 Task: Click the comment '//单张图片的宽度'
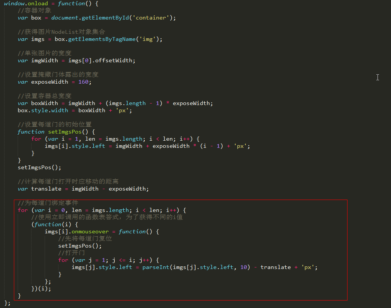pos(45,53)
